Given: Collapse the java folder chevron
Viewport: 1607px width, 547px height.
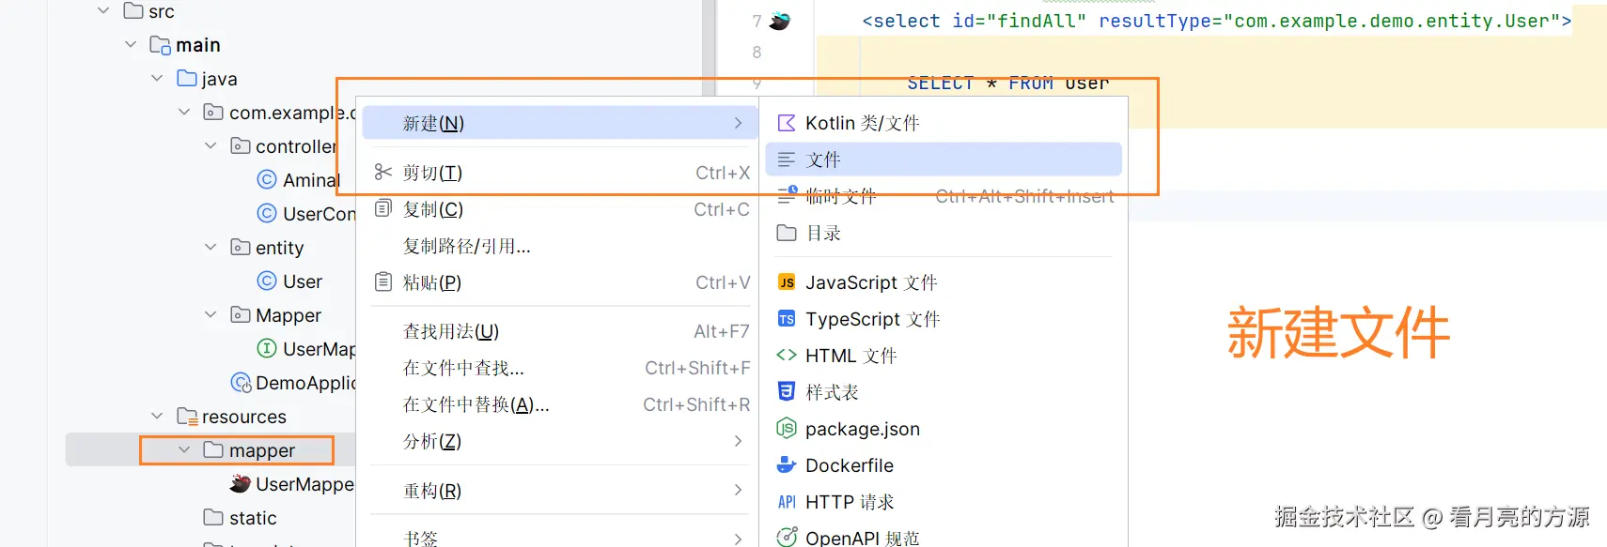Looking at the screenshot, I should tap(157, 78).
